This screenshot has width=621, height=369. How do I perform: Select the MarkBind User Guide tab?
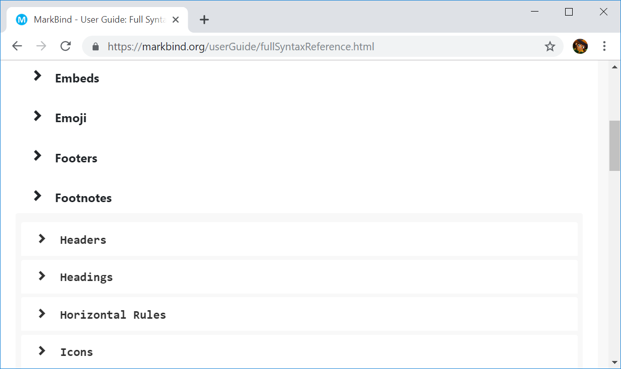click(x=98, y=20)
